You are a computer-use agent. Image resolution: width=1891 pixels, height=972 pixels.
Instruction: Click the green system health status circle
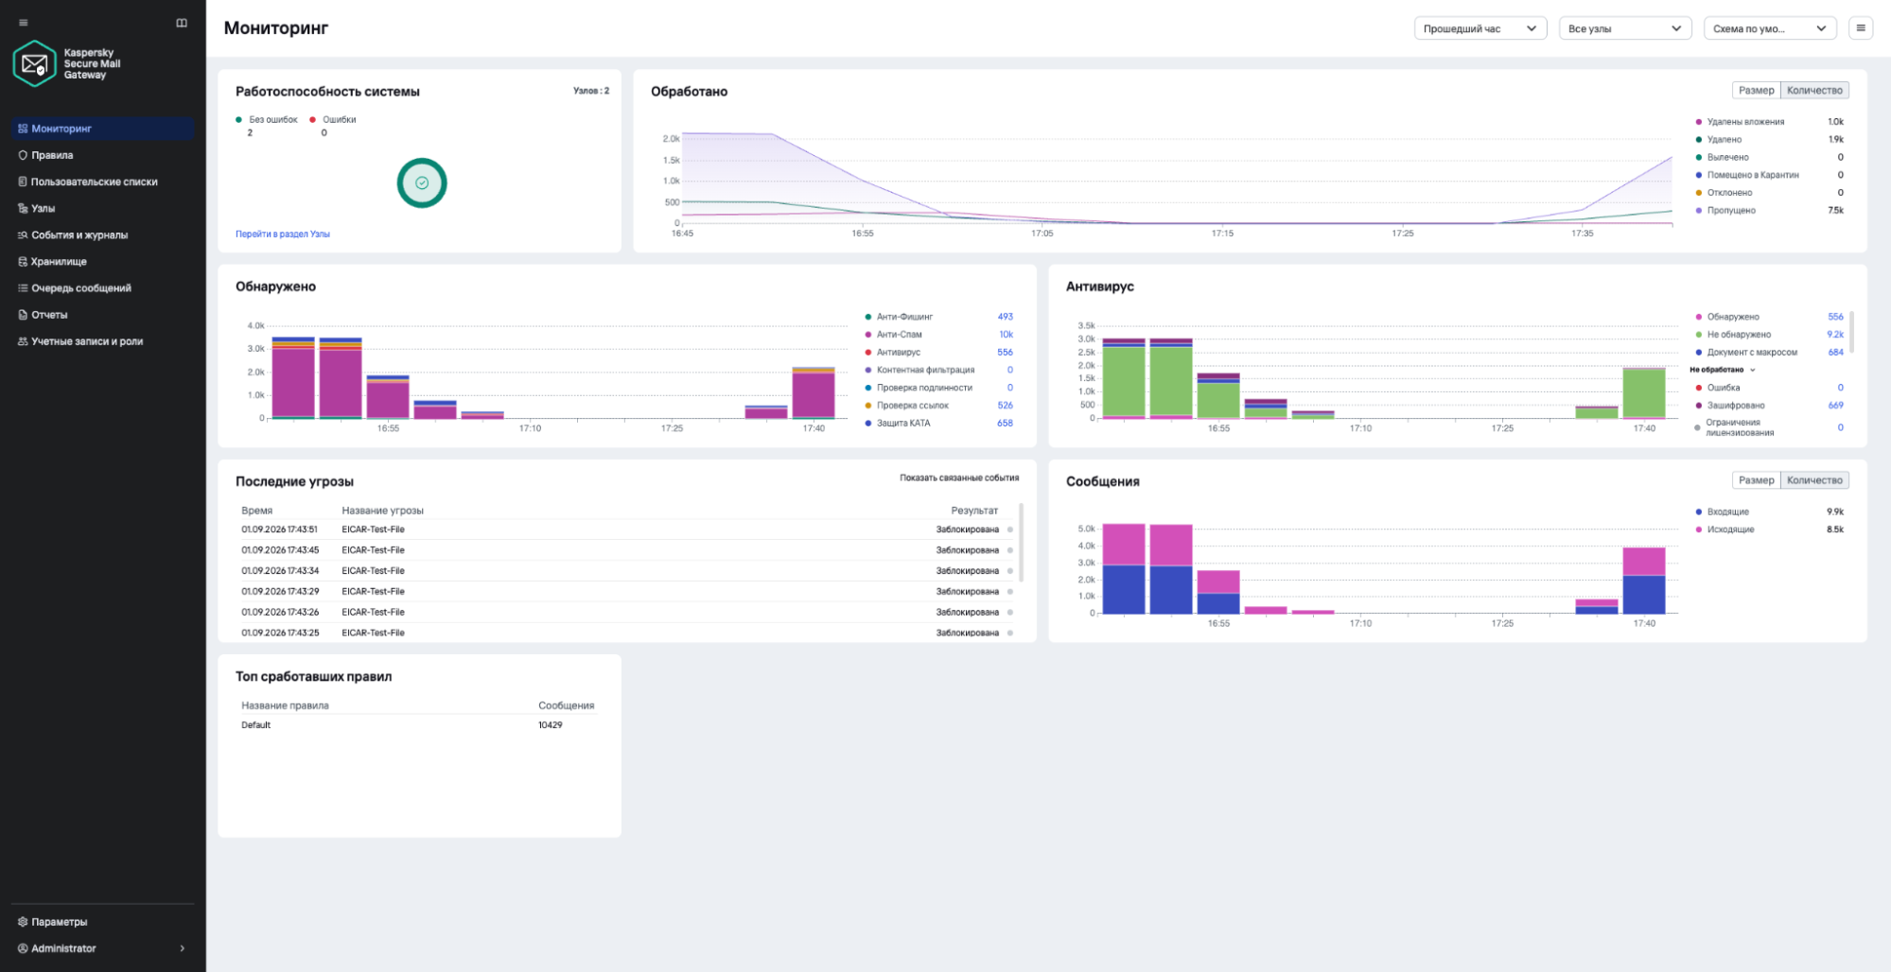click(422, 183)
